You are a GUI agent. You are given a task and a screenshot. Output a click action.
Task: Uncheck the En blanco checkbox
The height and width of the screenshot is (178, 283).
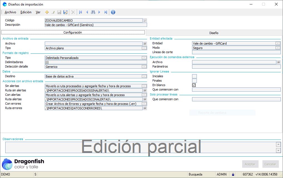pos(194,85)
